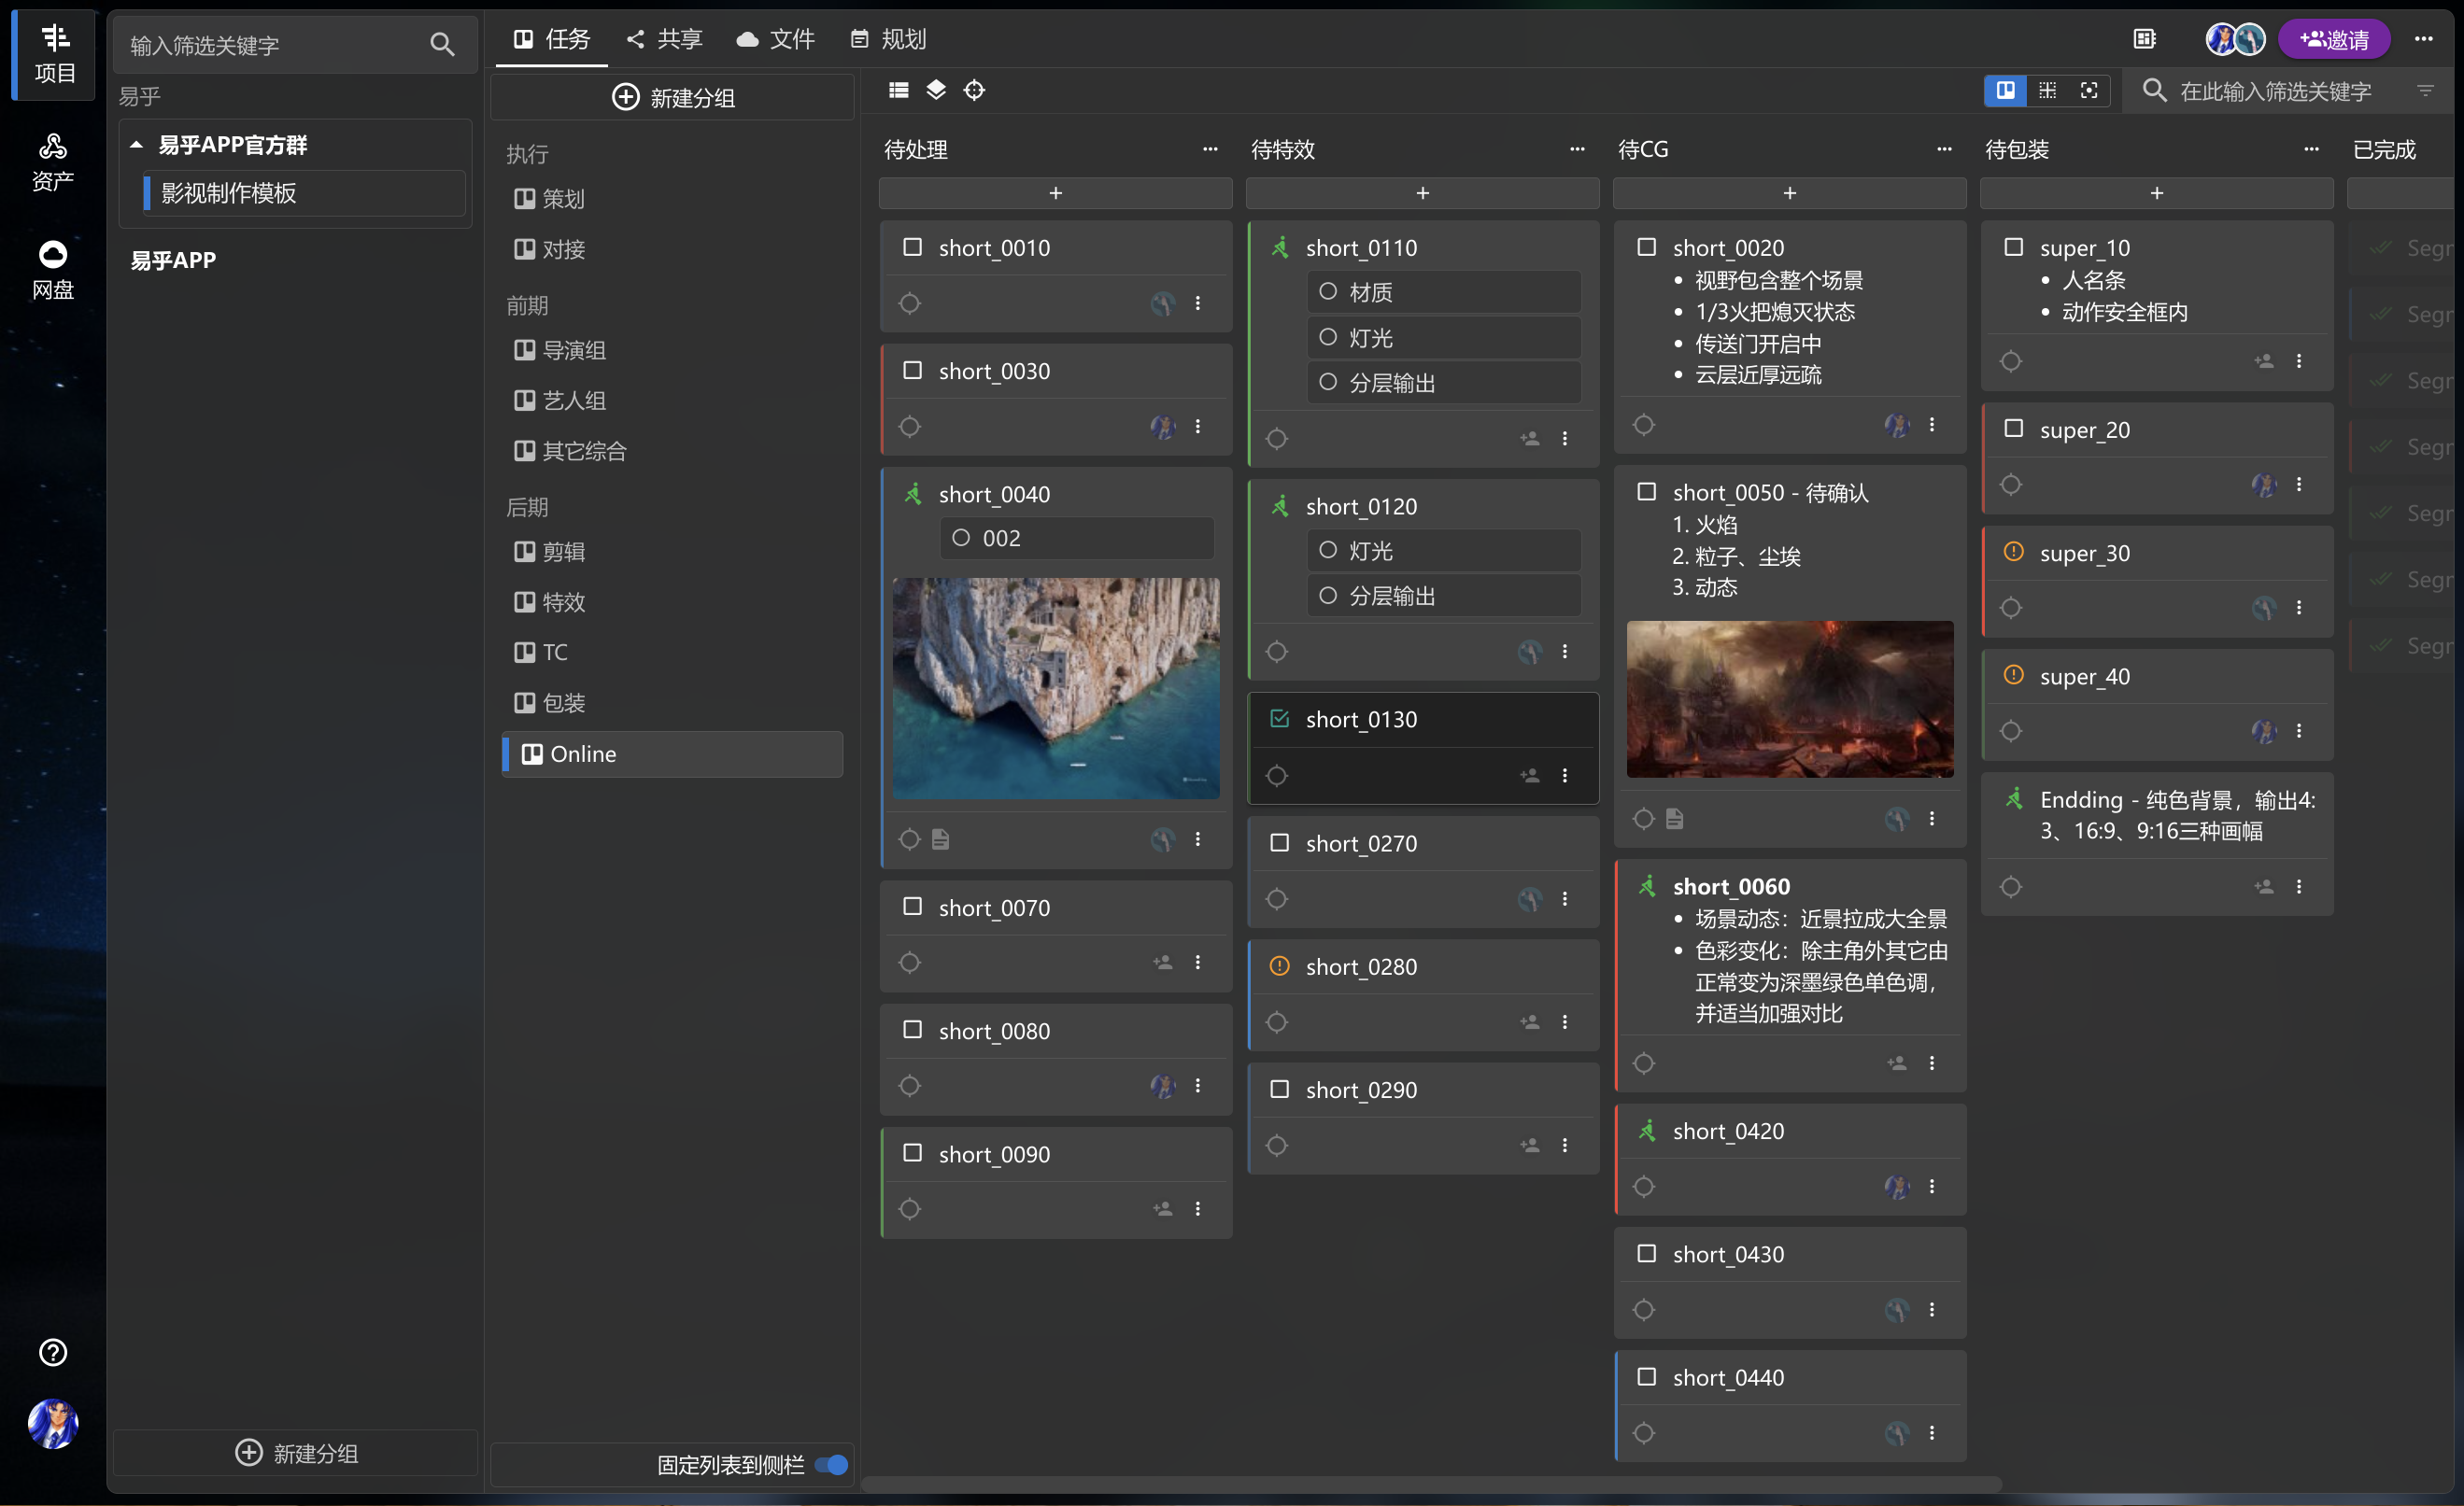Select the grid view icon
2464x1506 pixels.
pyautogui.click(x=2047, y=91)
